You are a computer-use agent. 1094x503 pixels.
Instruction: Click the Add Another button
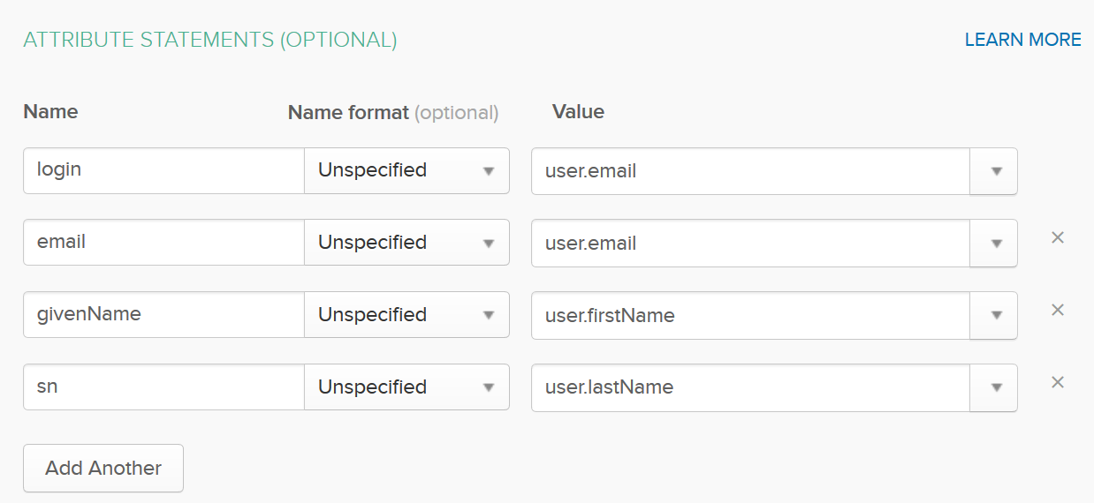pyautogui.click(x=103, y=468)
